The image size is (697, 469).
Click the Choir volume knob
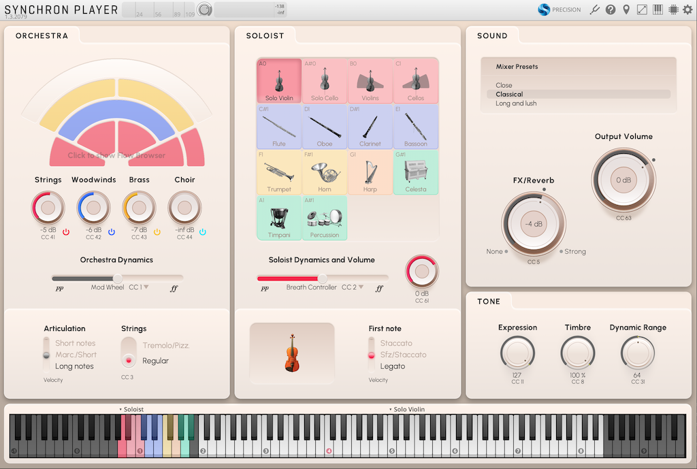tap(184, 208)
